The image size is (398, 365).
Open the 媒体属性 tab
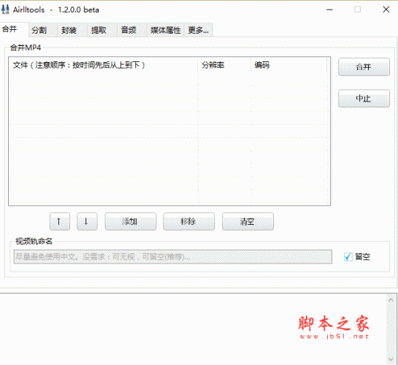[165, 30]
